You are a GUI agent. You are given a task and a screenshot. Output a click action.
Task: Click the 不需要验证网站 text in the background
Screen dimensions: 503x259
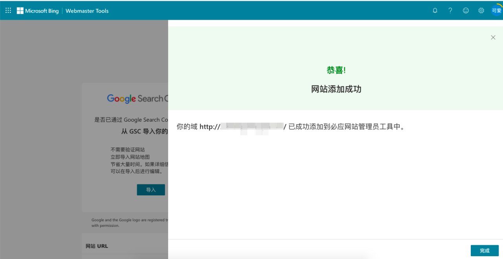click(x=128, y=150)
